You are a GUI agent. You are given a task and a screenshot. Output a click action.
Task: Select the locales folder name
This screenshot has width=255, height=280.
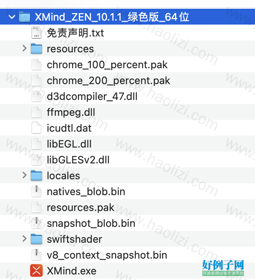tap(63, 176)
